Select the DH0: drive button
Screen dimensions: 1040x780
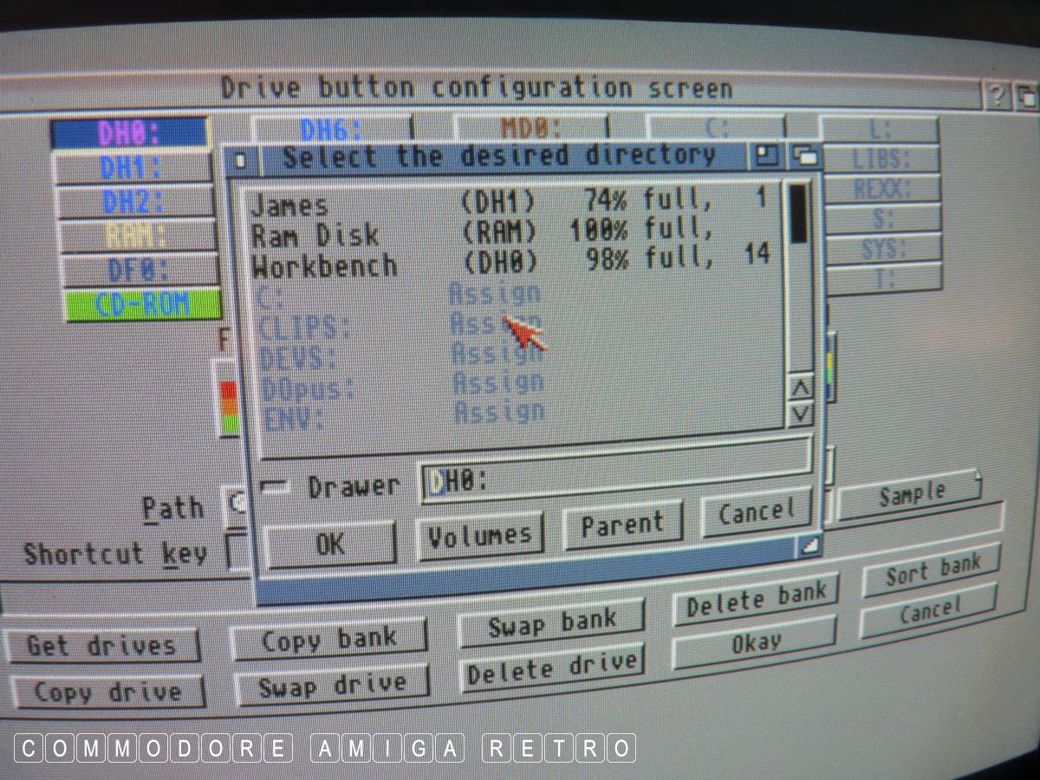(130, 133)
